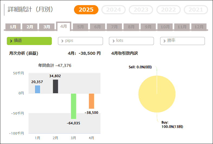Click the blue January bar in chart

(37, 89)
